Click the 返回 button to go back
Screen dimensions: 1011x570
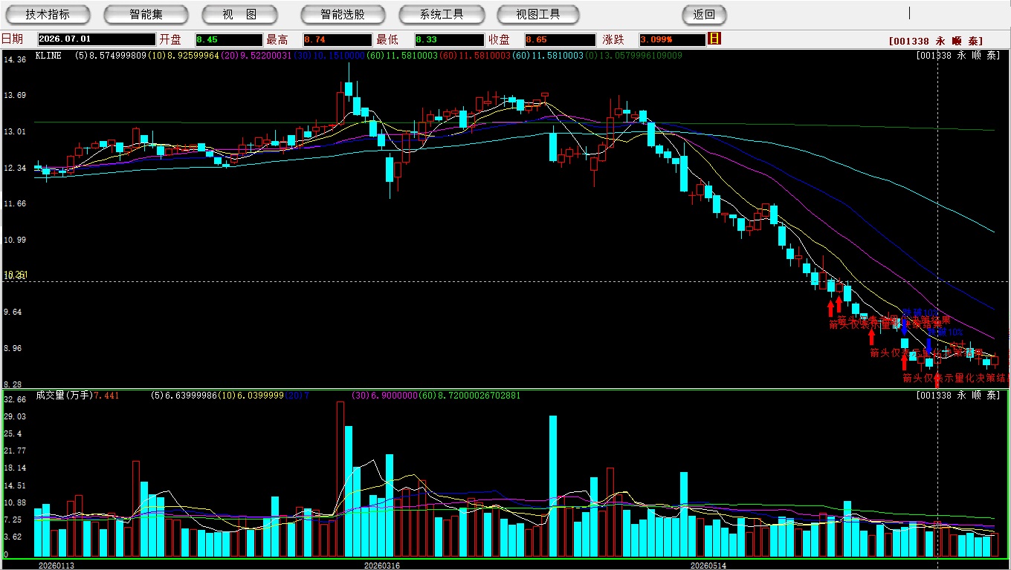[704, 14]
